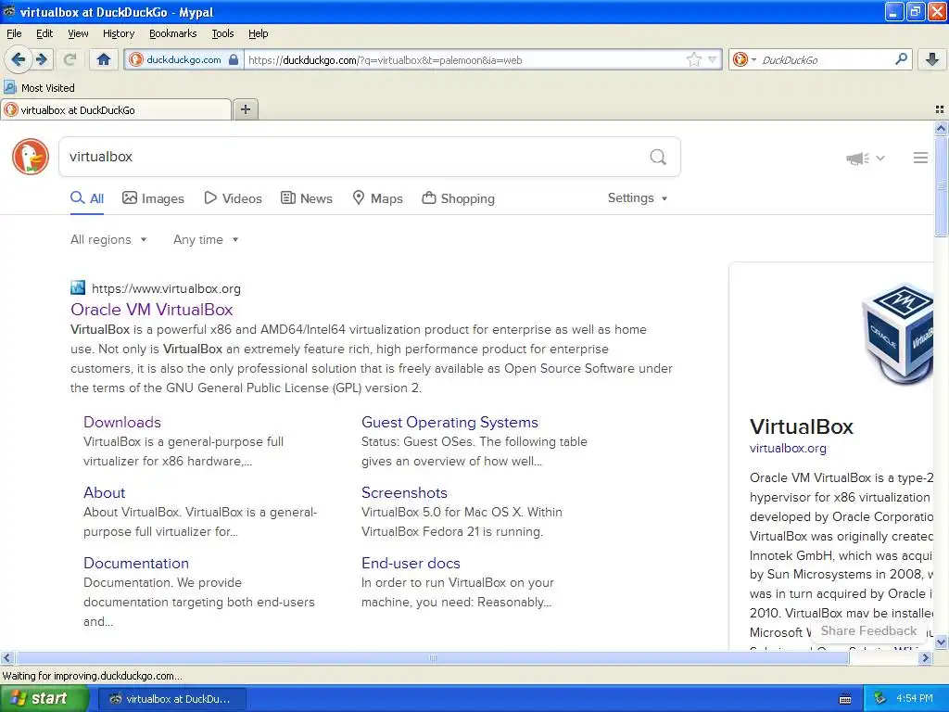Switch to the Maps results tab
Viewport: 949px width, 712px height.
click(378, 198)
